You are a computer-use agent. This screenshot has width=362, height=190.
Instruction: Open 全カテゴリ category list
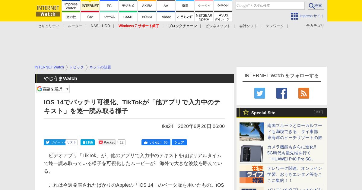click(315, 26)
